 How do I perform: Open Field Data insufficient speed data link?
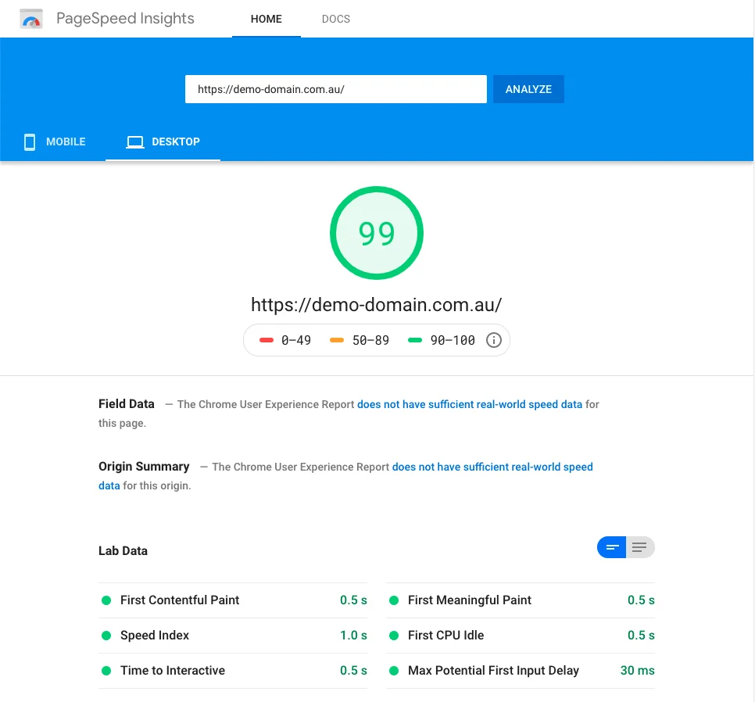click(x=470, y=405)
